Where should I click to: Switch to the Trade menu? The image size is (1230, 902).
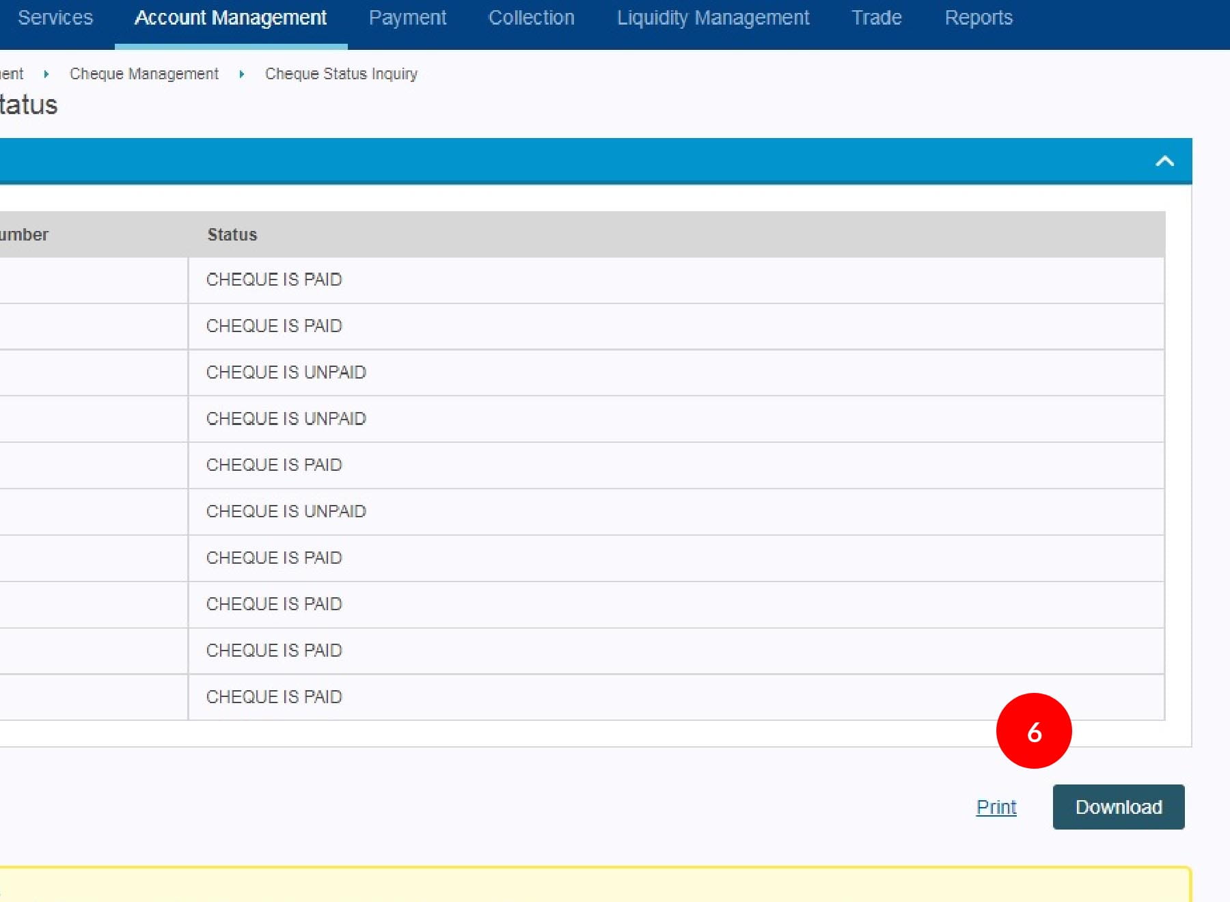pyautogui.click(x=876, y=18)
